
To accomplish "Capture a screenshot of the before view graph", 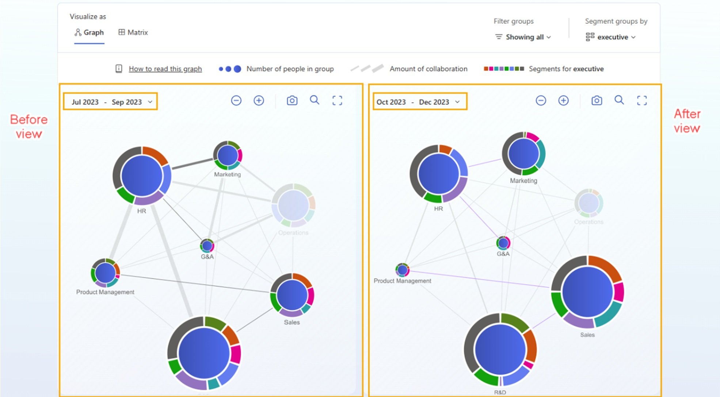I will [292, 100].
